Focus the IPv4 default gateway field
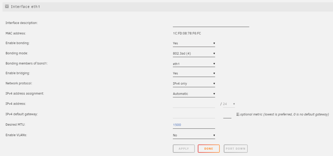 point(194,115)
